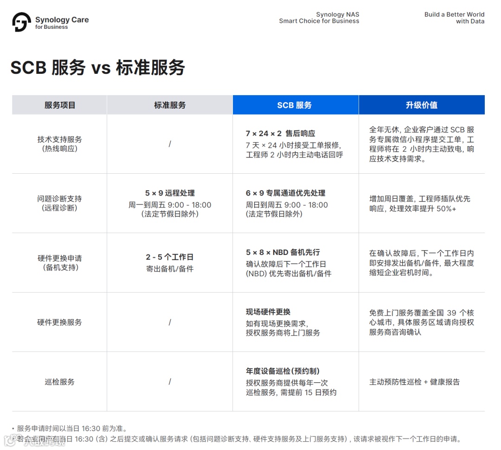Viewport: 501px width, 450px height.
Task: Click '巡检服务, 需提前 15 日预约' text
Action: point(291,392)
